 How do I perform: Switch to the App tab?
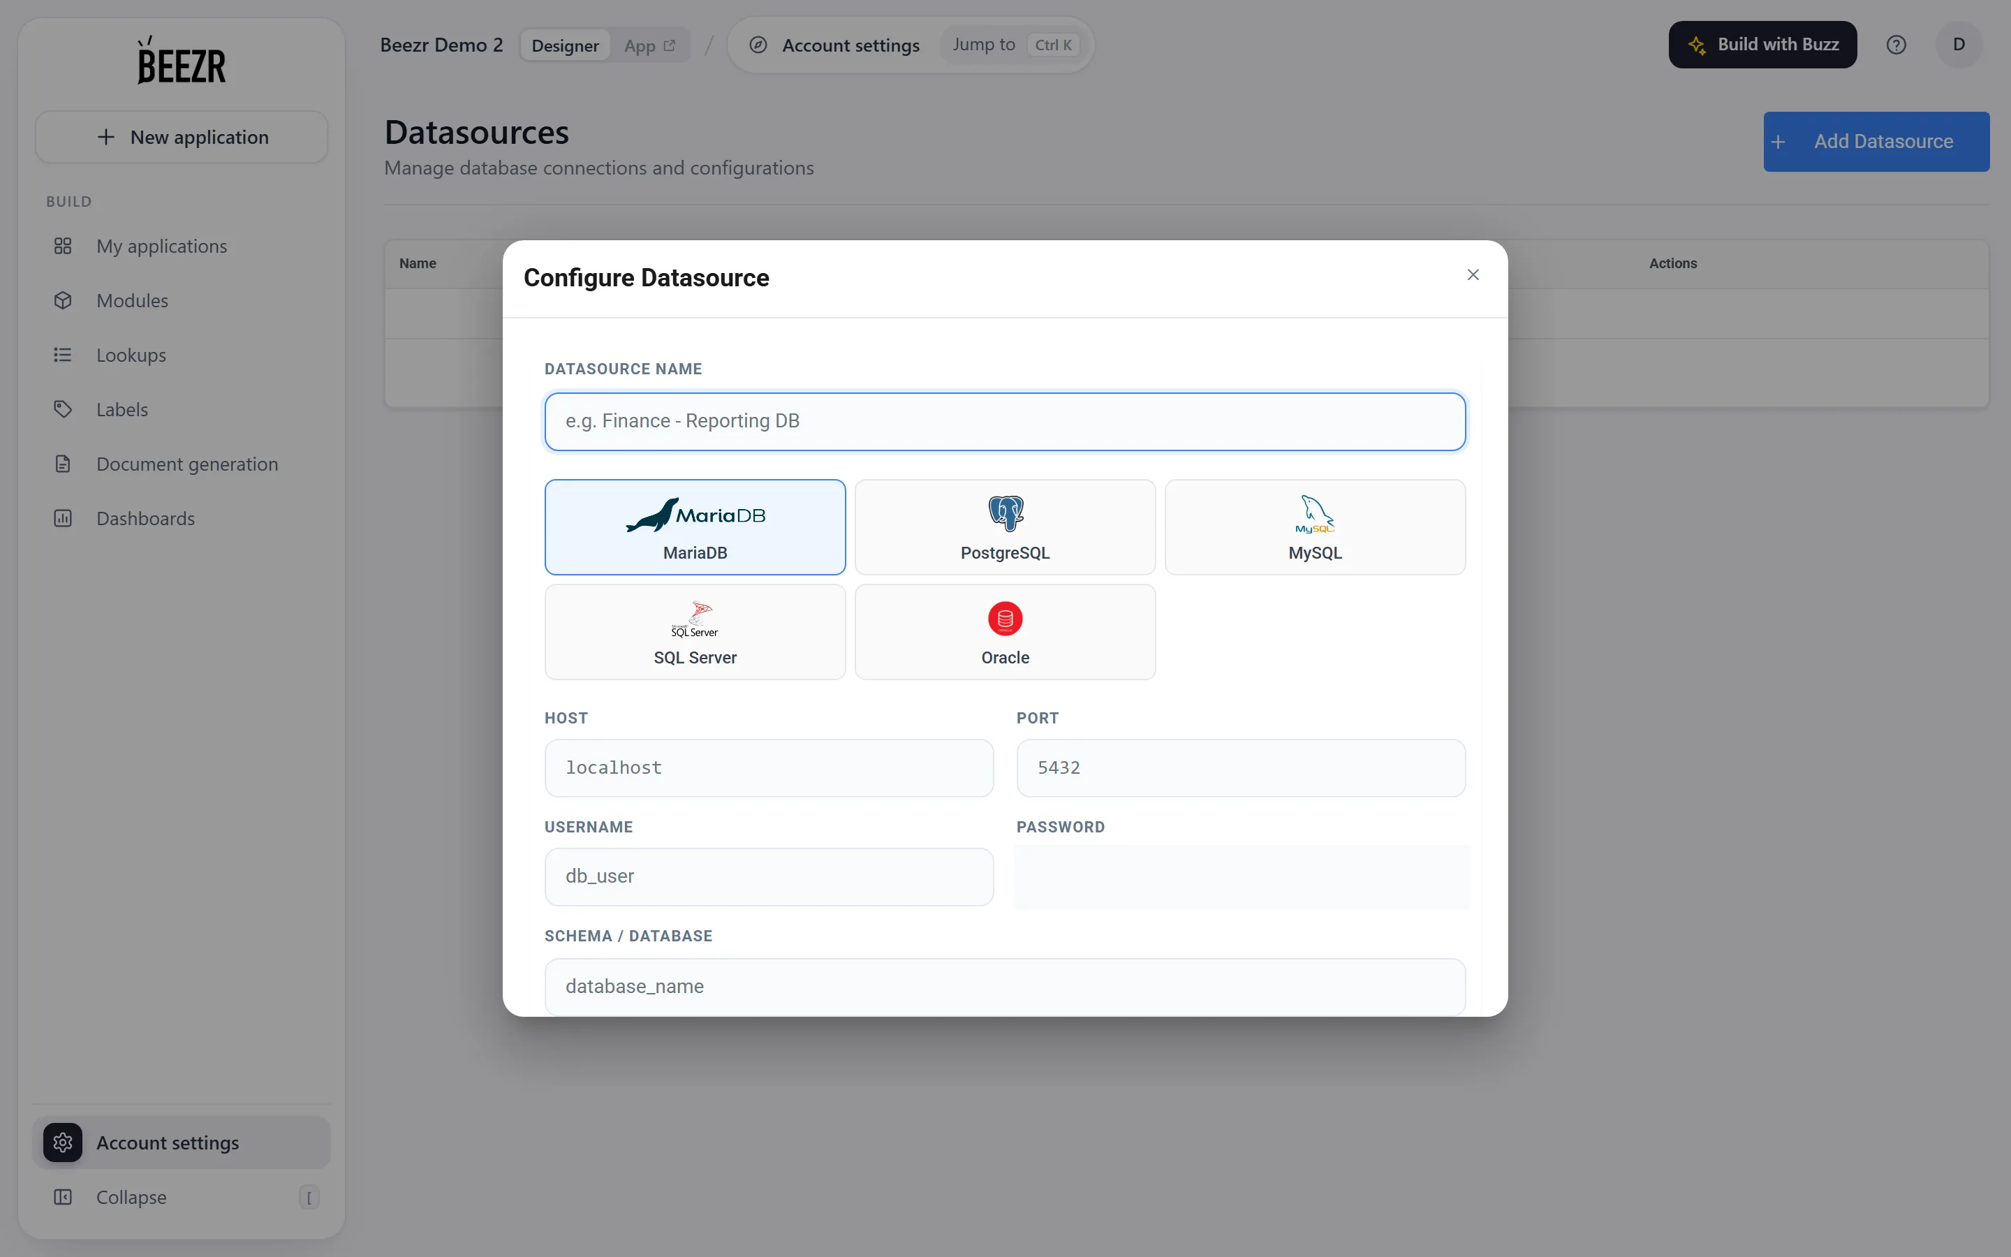pos(650,45)
